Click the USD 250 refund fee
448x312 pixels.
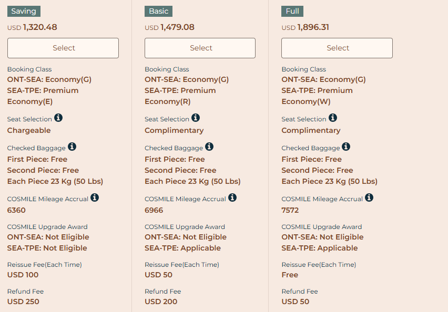coord(23,301)
